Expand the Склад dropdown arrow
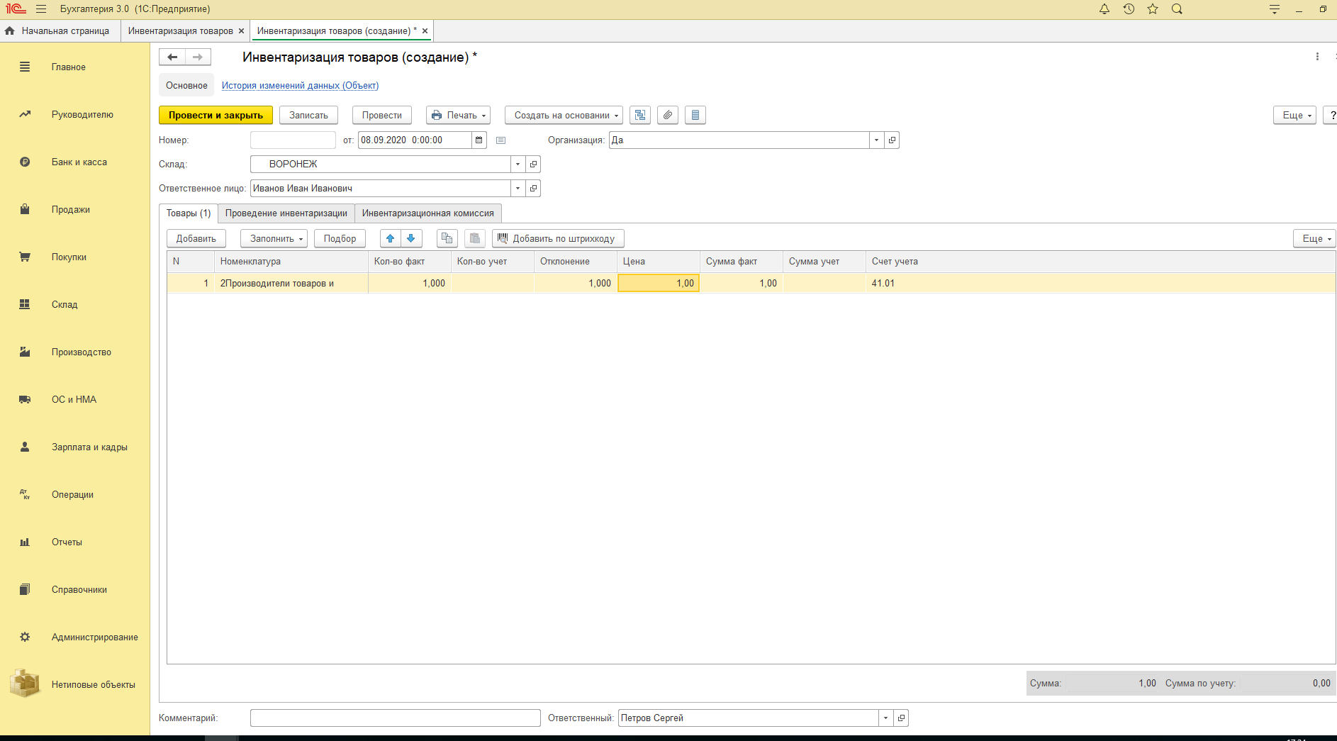The height and width of the screenshot is (741, 1337). point(518,165)
